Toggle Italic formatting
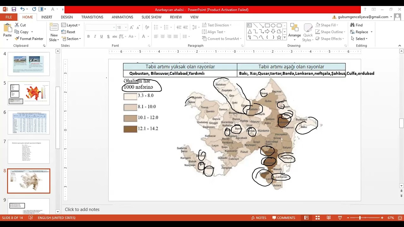The height and width of the screenshot is (227, 404). point(95,37)
